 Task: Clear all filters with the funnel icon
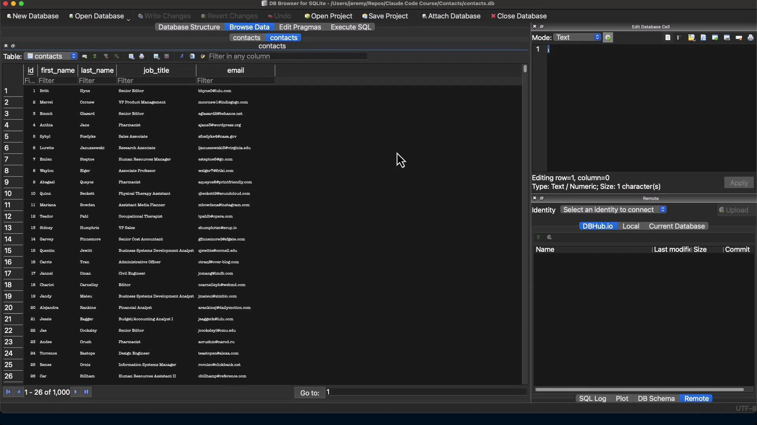106,56
